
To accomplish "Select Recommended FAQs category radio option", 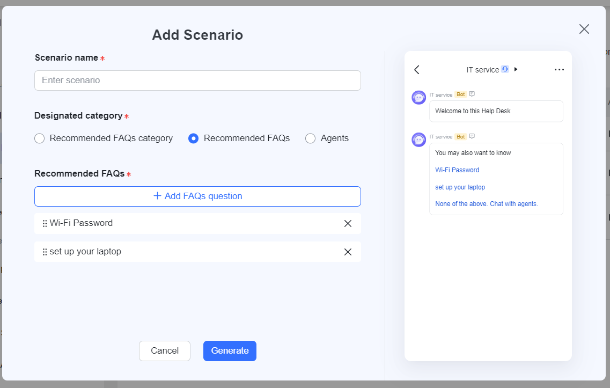I will pos(39,138).
